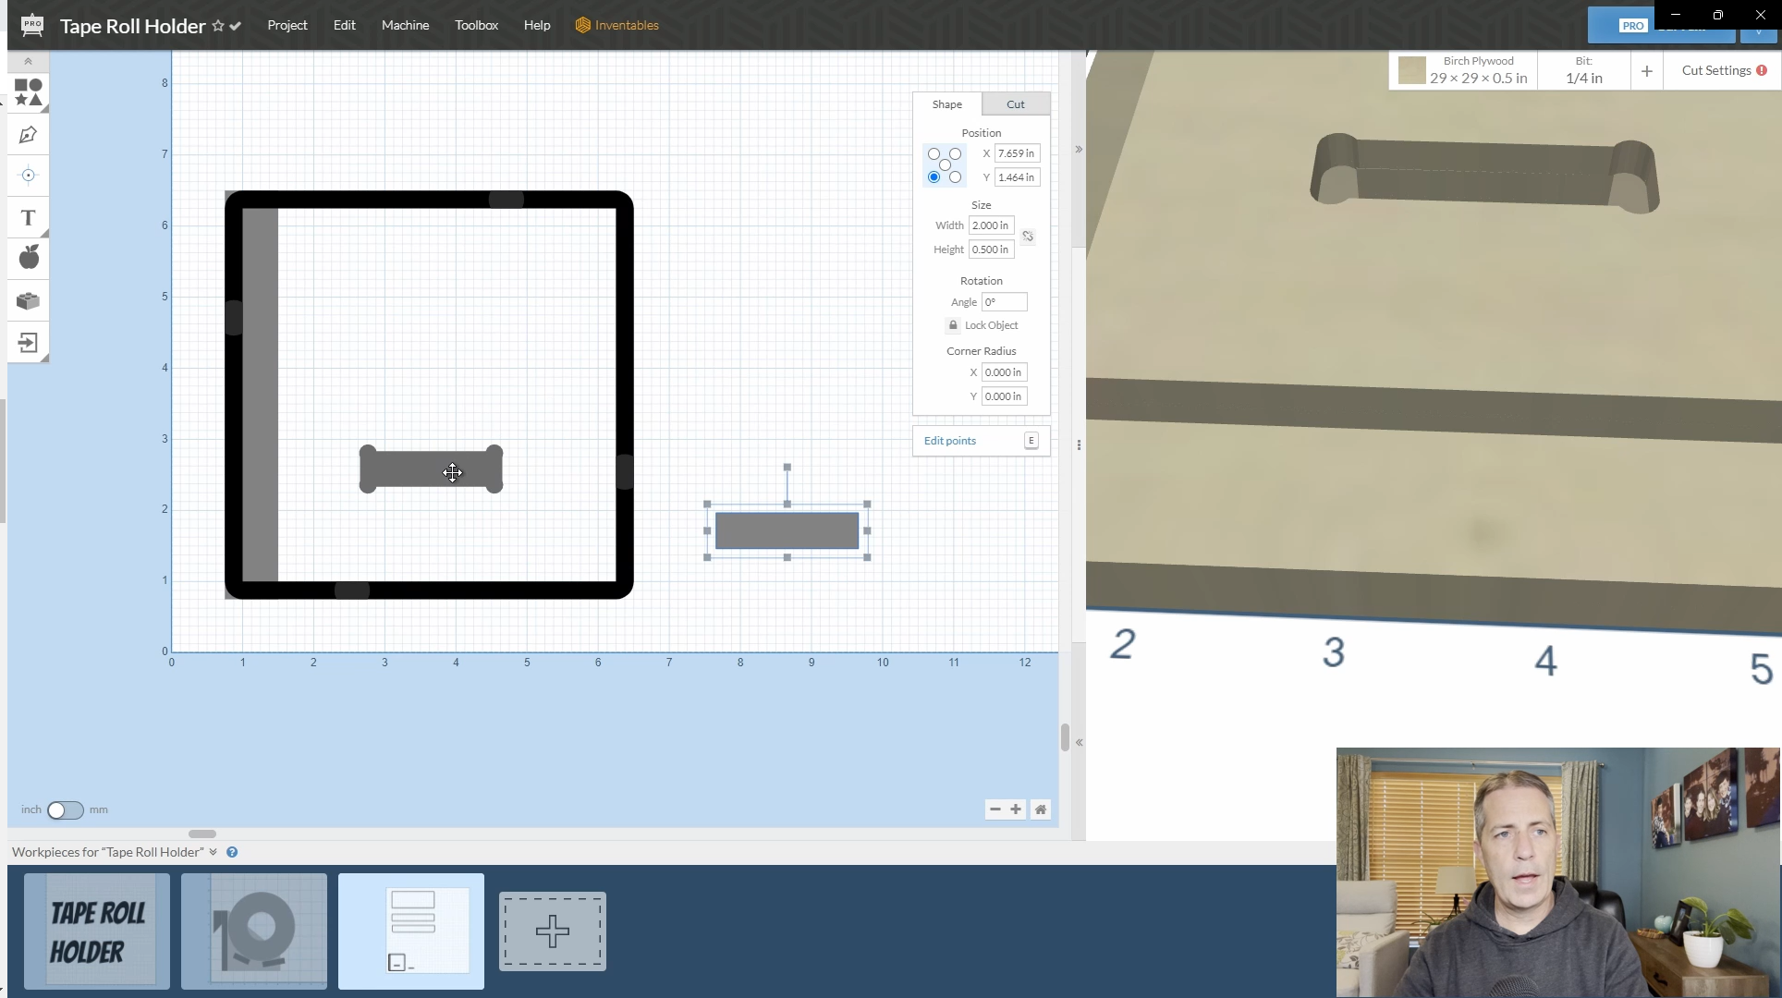The width and height of the screenshot is (1782, 998).
Task: Reset view with the home icon
Action: (x=1041, y=809)
